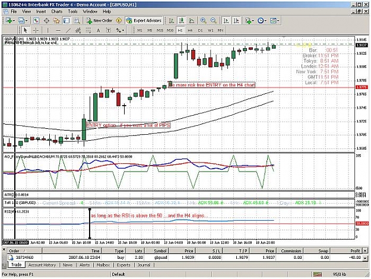Toggle chart auto scroll
371x279 pixels.
[x=226, y=21]
